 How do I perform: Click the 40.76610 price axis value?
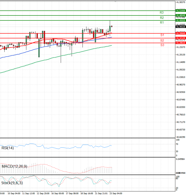[x=181, y=115]
